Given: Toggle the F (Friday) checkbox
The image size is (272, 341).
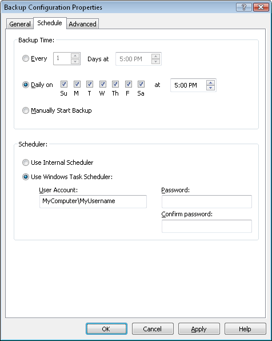Looking at the screenshot, I should point(128,84).
